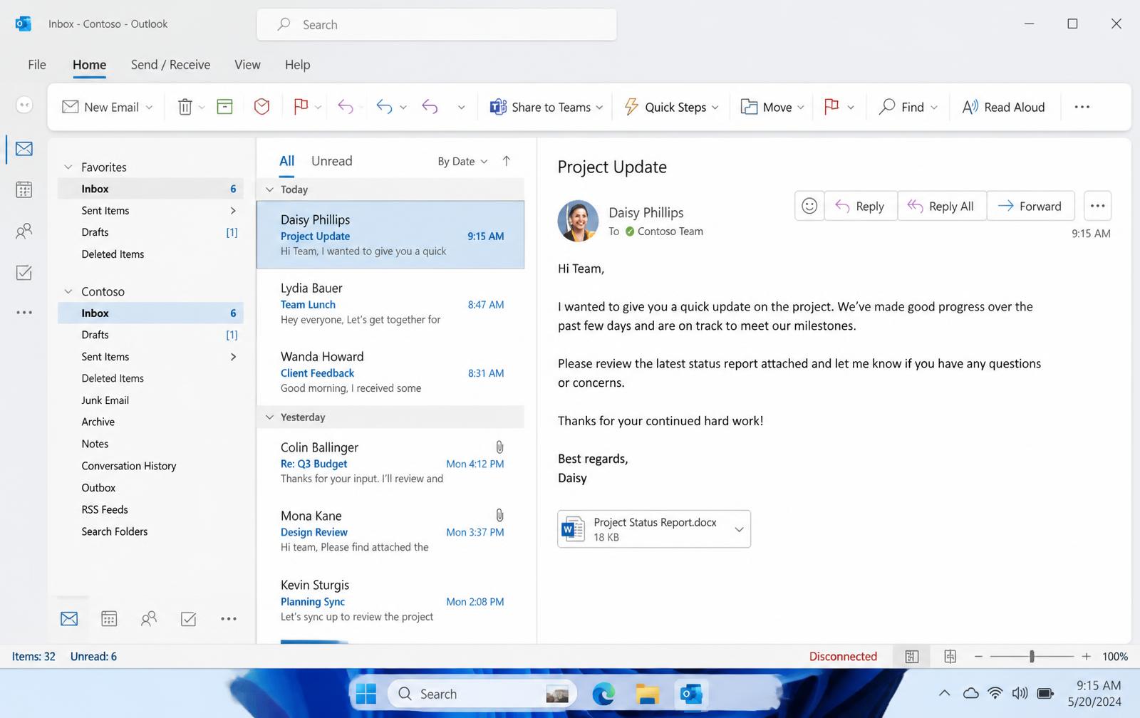The height and width of the screenshot is (718, 1140).
Task: Click calendar icon in bottom folder pane
Action: click(x=109, y=619)
